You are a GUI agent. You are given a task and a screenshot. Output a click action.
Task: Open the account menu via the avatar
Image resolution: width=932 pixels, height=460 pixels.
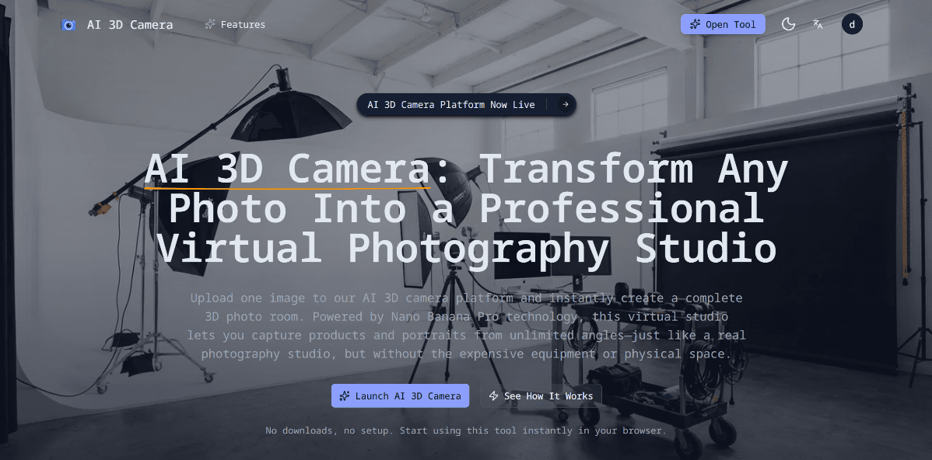[x=852, y=24]
